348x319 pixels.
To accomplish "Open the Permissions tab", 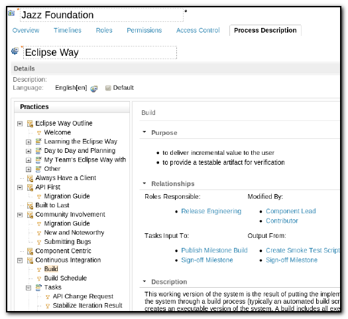I will [x=145, y=30].
